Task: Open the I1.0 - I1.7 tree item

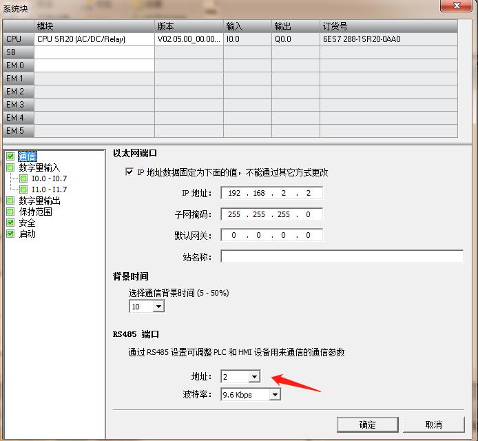Action: point(49,189)
